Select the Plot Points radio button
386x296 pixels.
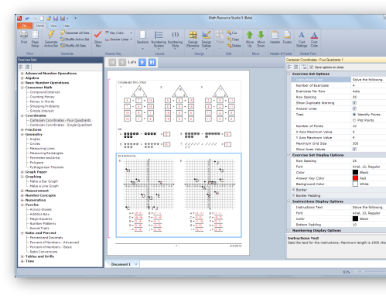354,120
